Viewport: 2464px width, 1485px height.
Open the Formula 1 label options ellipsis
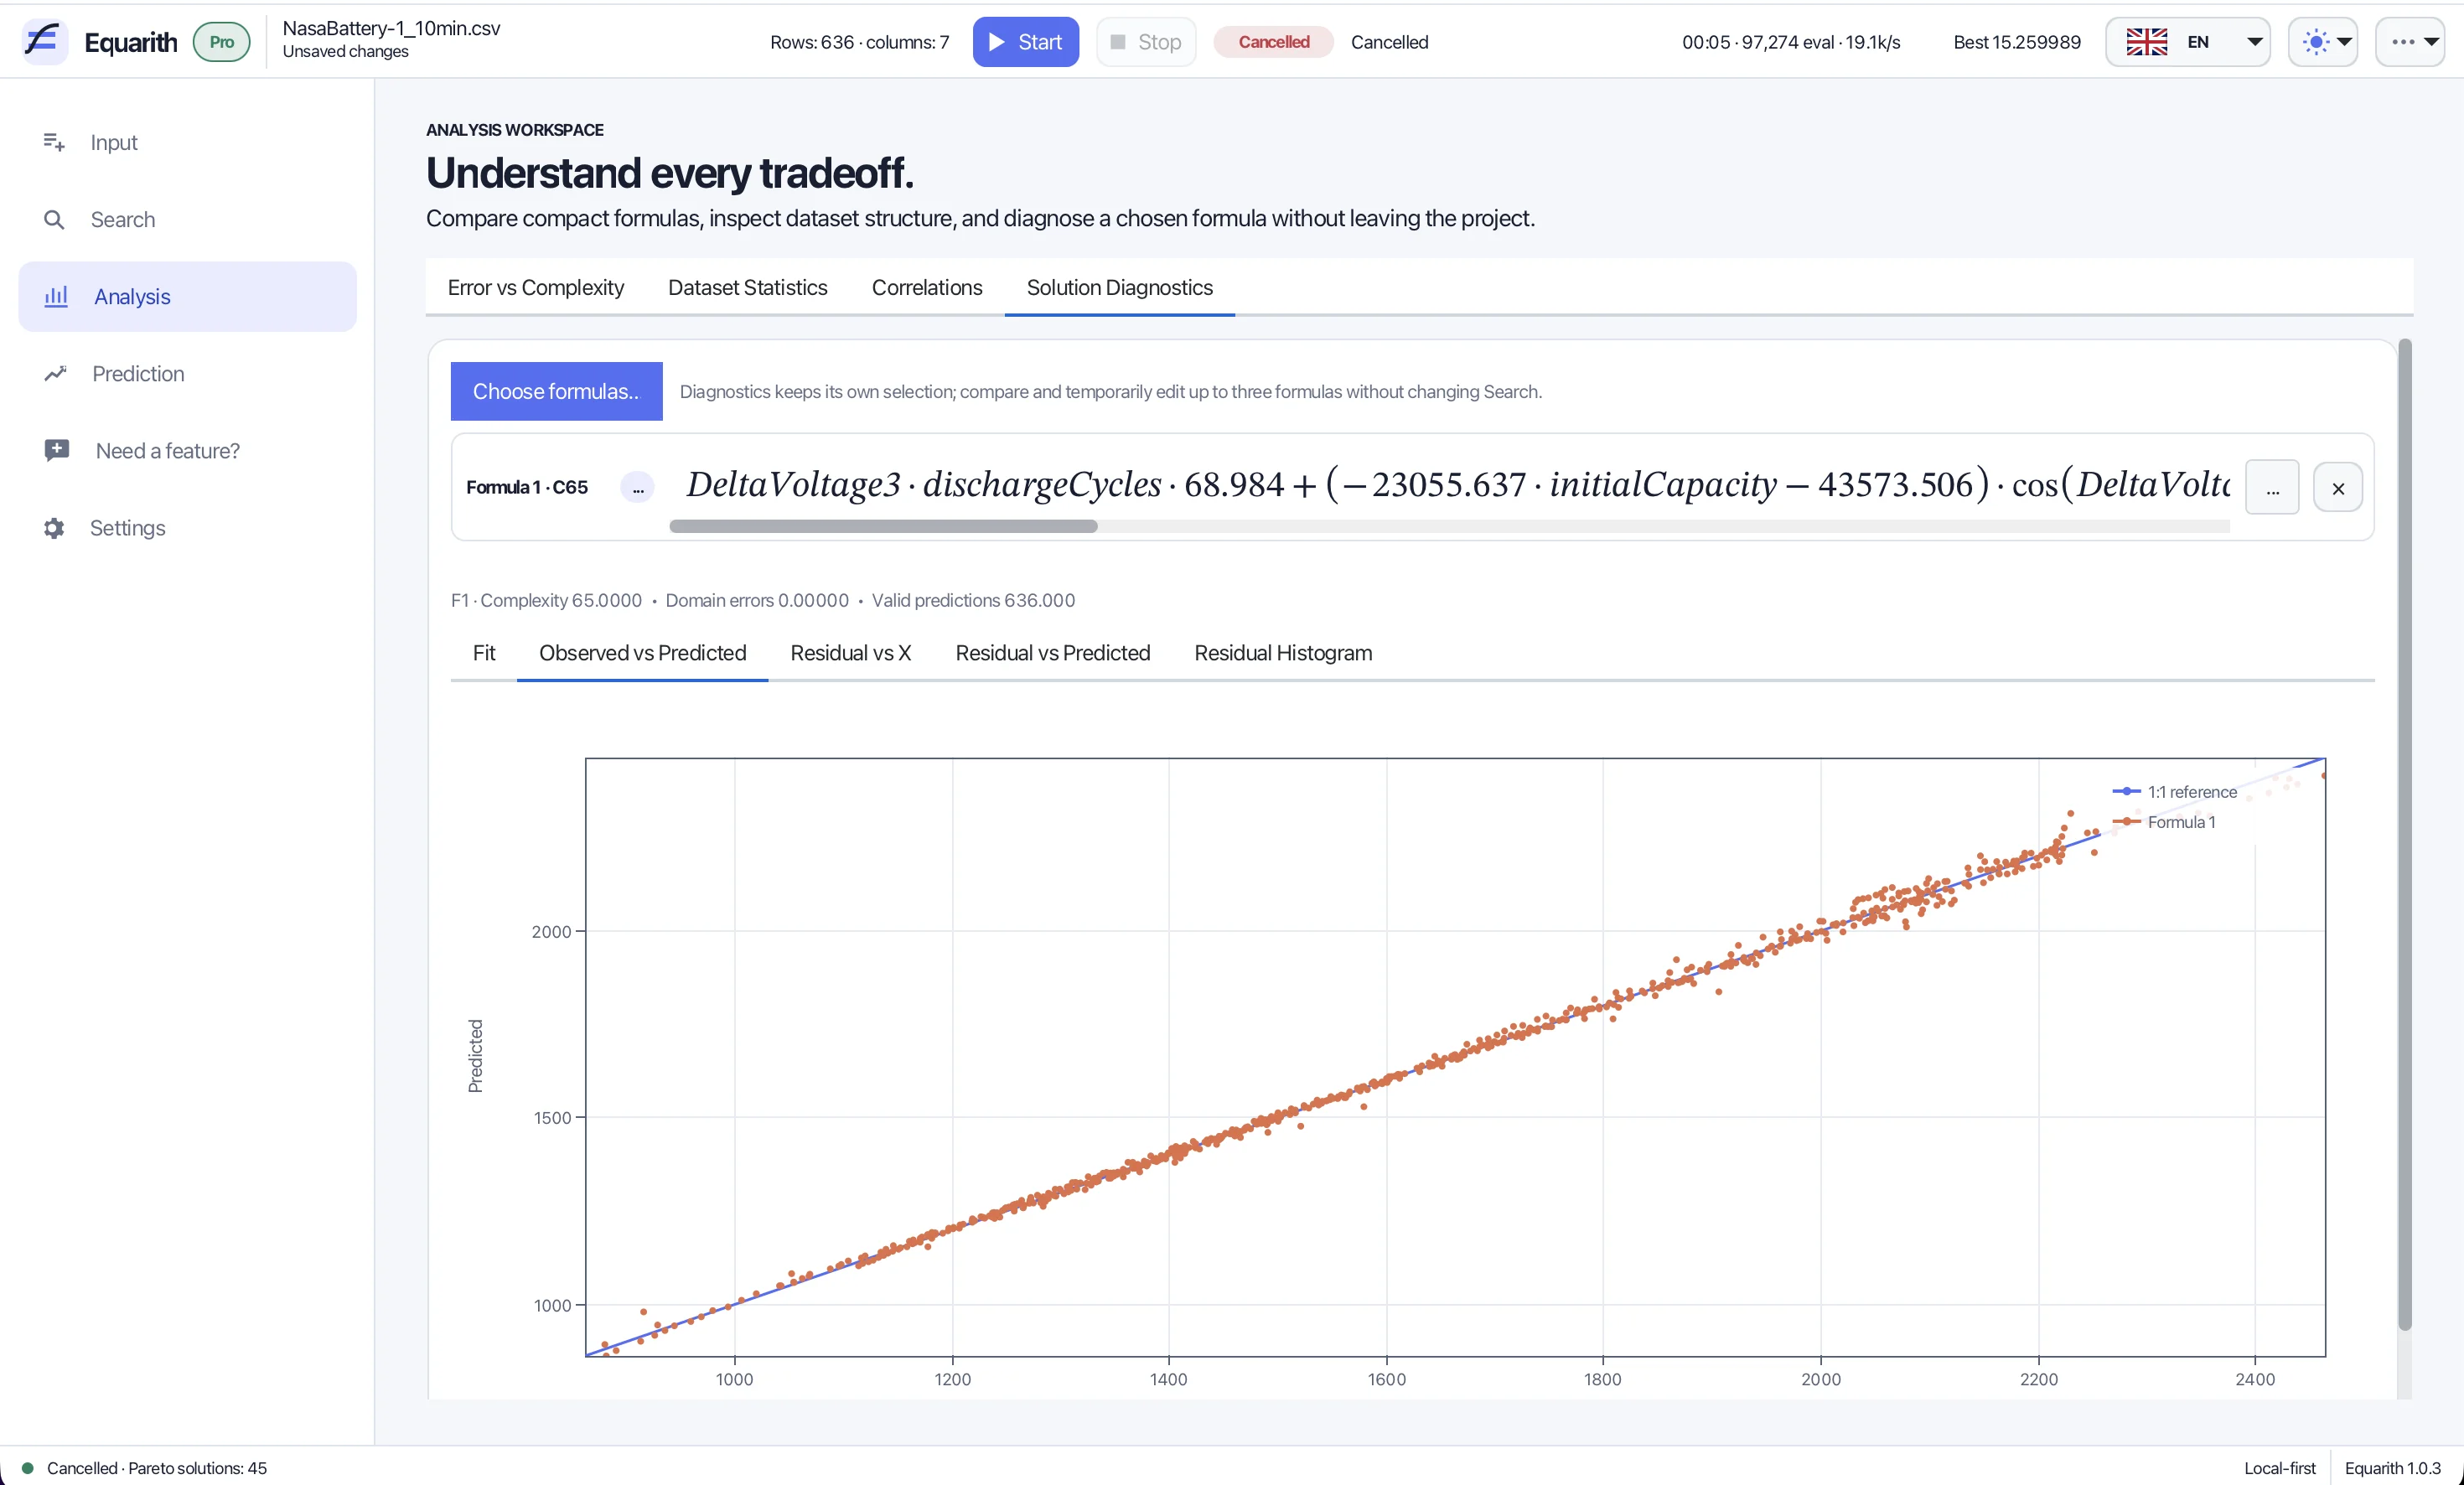(x=637, y=487)
